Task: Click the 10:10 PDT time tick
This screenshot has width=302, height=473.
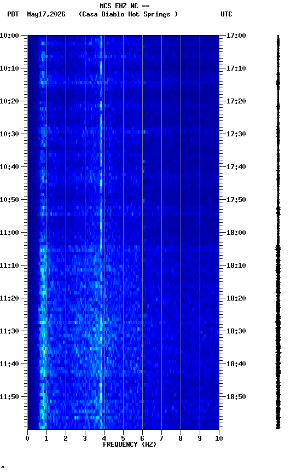Action: click(x=9, y=68)
